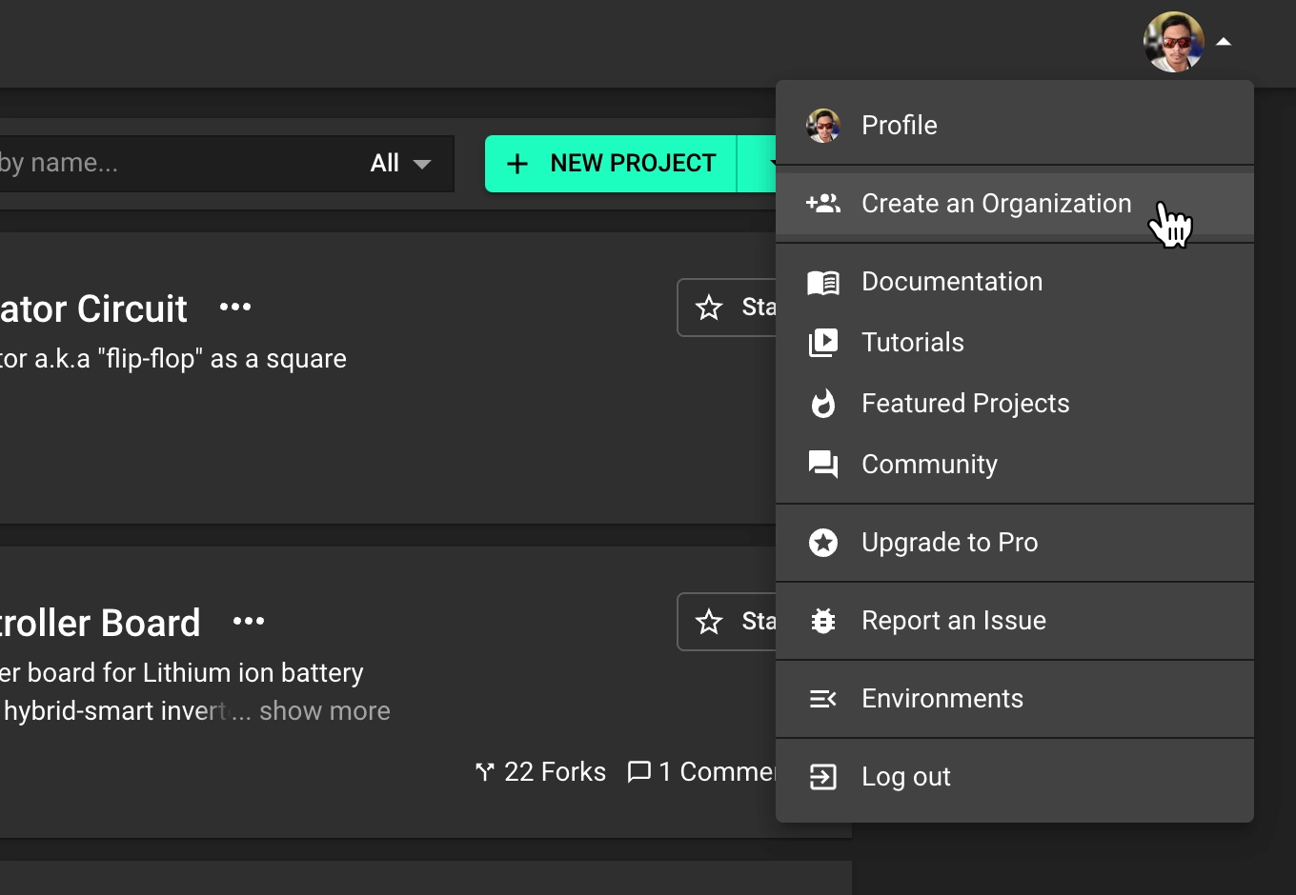The image size is (1296, 895).
Task: Select Create an Organization from the menu
Action: pyautogui.click(x=996, y=203)
